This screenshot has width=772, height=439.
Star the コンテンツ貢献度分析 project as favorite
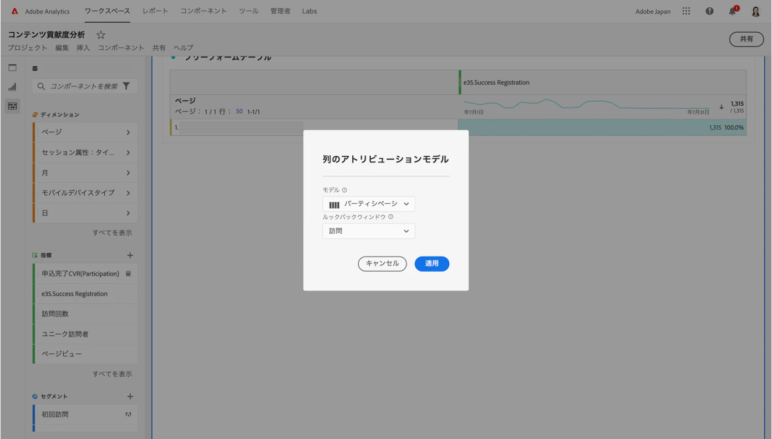pos(101,35)
